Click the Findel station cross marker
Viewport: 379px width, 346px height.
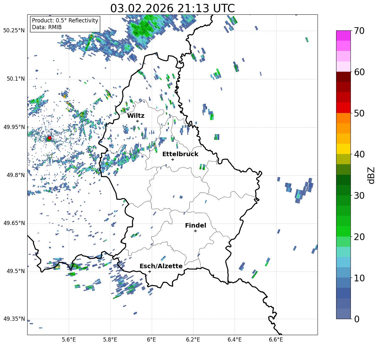coord(195,231)
